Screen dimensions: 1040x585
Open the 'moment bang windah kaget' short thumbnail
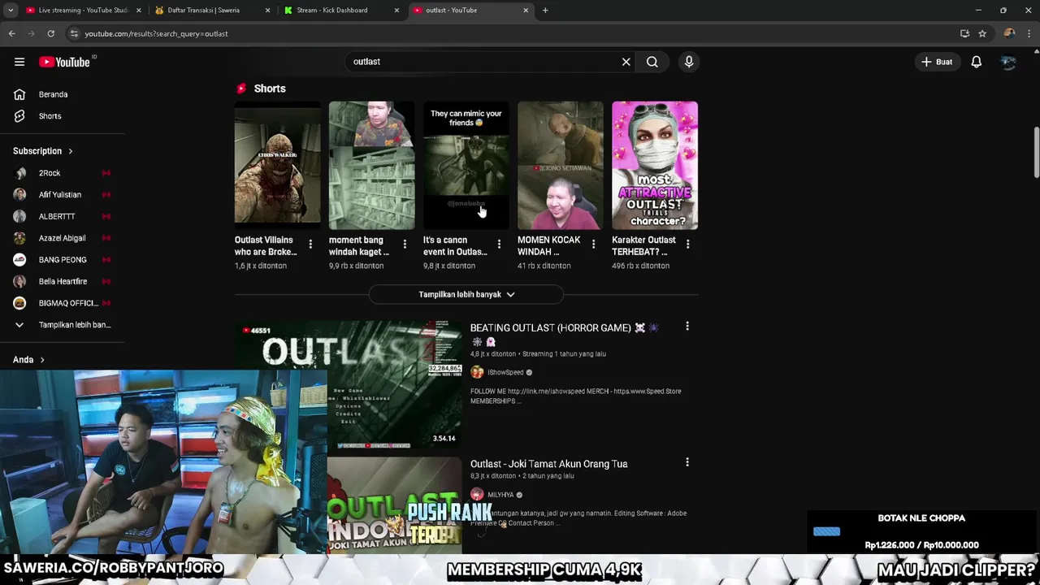click(371, 165)
